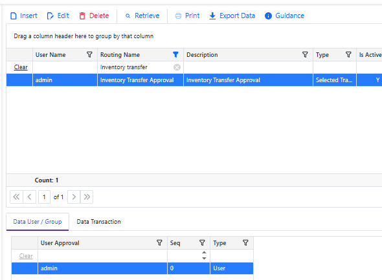Screen dimensions: 382x280
Task: Select the Seq cell with value 0
Action: (x=188, y=268)
